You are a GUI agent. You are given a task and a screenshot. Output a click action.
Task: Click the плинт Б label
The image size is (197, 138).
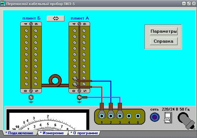(x=31, y=18)
